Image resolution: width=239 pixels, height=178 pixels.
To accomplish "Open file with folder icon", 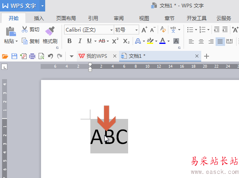I will point(5,56).
